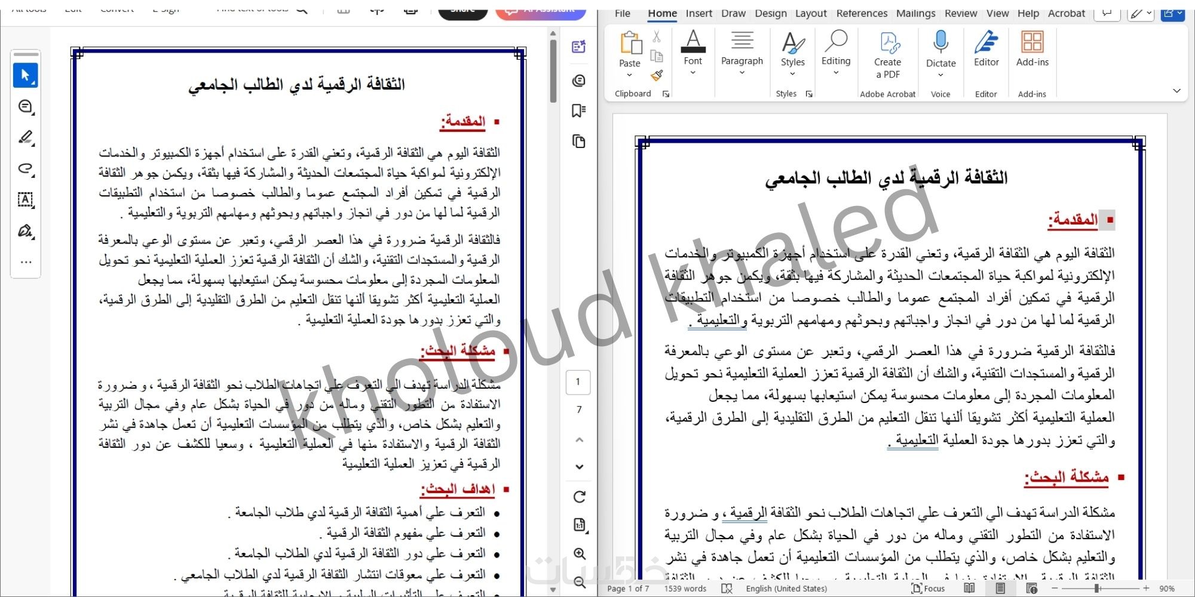Open the page display options in Acrobat
This screenshot has height=597, width=1195.
point(579,525)
